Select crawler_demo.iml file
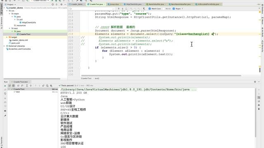Screen dimensions: 264x148 point(19,40)
